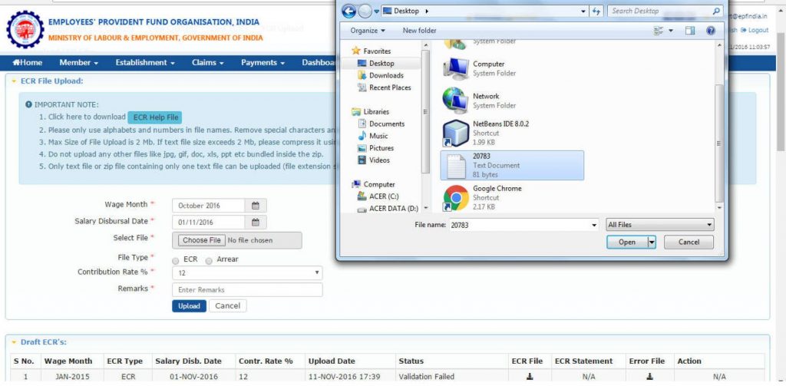Expand the File name history dropdown
The width and height of the screenshot is (786, 386).
[595, 225]
